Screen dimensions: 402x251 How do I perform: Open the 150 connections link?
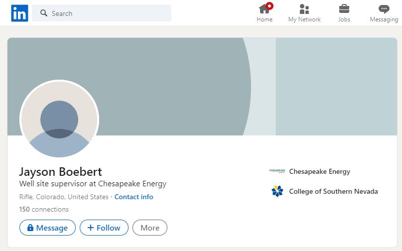(x=44, y=209)
